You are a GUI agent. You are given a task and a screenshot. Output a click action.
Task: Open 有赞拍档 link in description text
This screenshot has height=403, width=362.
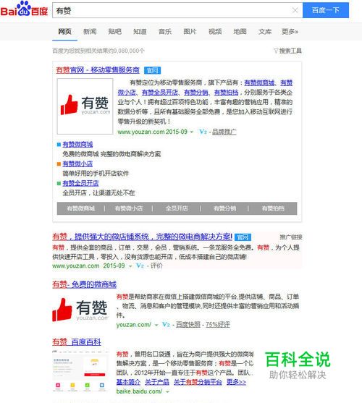226,93
